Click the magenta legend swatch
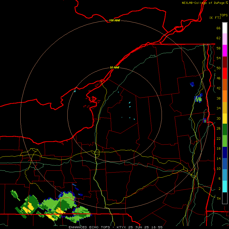Screen dimensions: 229x229 (225, 51)
